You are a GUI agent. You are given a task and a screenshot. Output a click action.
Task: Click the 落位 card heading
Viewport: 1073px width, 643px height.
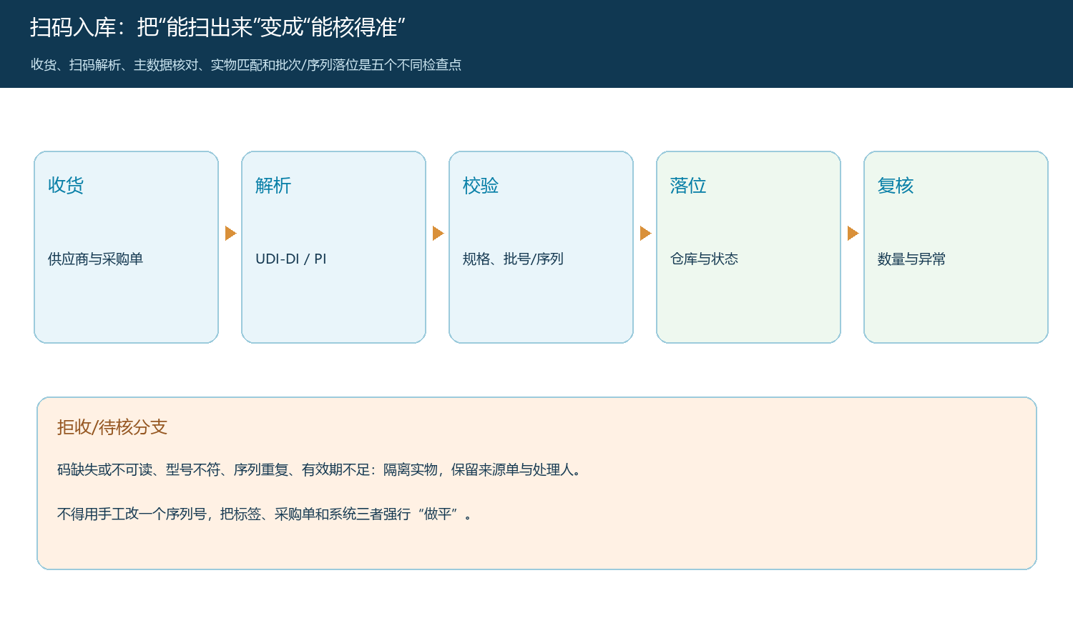[x=688, y=186]
